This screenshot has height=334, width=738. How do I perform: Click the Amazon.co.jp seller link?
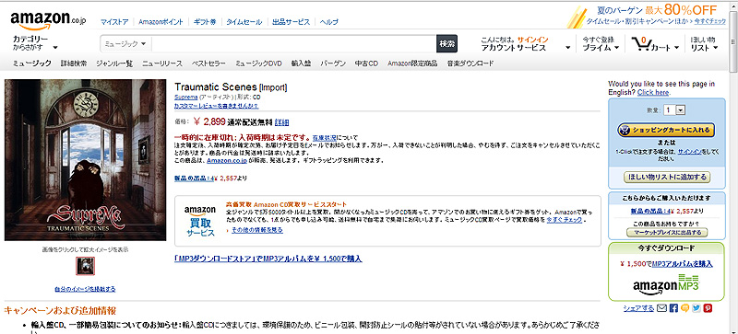[x=227, y=161]
